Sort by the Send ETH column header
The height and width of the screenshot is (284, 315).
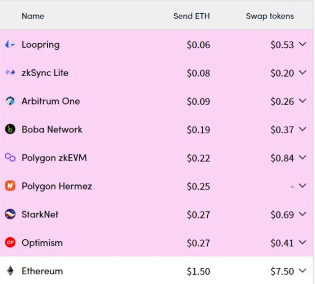tap(192, 16)
